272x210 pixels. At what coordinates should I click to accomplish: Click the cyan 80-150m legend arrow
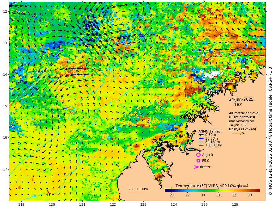(201, 142)
